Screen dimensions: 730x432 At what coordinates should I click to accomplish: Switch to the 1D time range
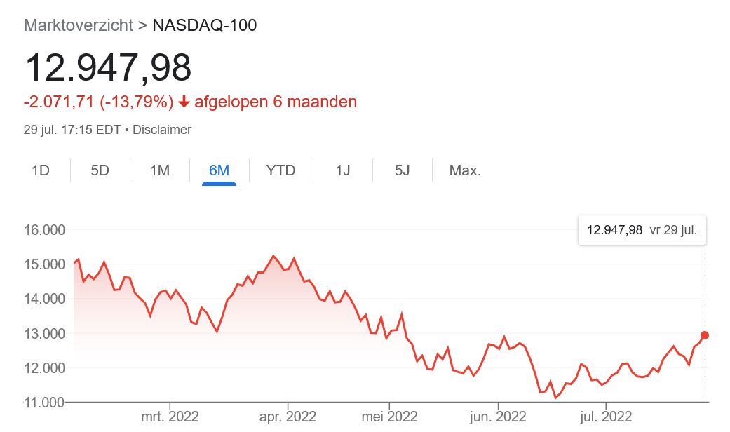(x=40, y=170)
